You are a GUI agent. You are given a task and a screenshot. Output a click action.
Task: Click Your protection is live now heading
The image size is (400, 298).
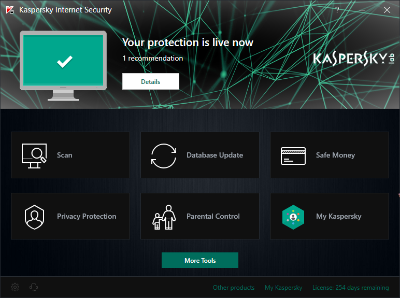[x=188, y=42]
